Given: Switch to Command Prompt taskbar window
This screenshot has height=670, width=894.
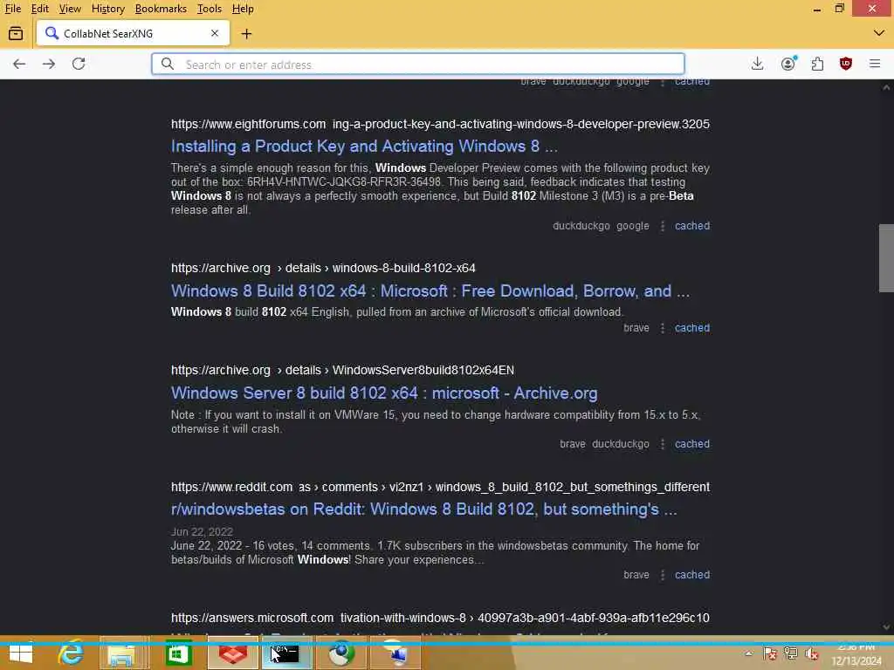Looking at the screenshot, I should click(x=285, y=654).
